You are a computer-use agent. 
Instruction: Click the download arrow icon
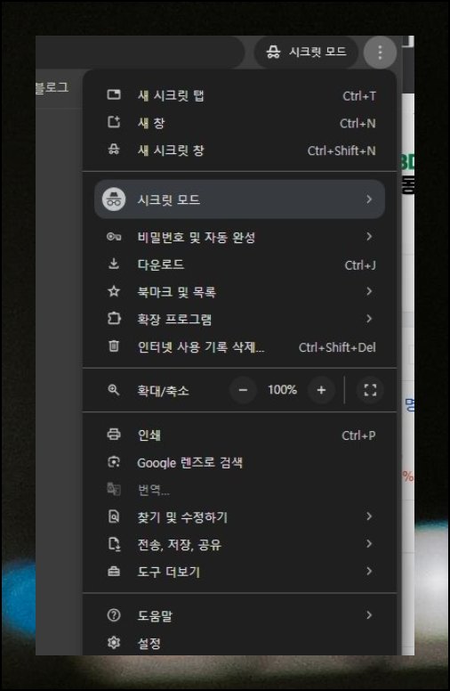tap(114, 264)
